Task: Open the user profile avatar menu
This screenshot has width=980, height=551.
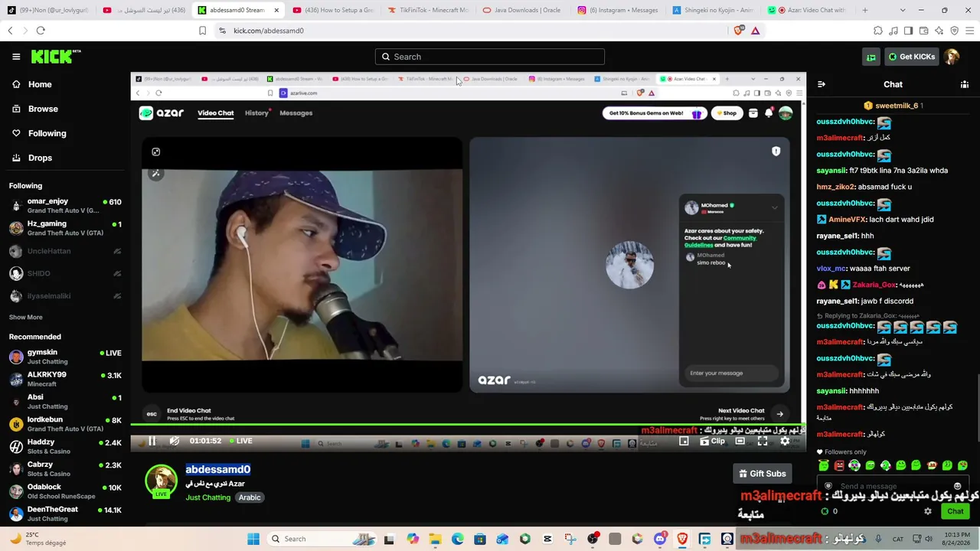Action: pyautogui.click(x=952, y=57)
